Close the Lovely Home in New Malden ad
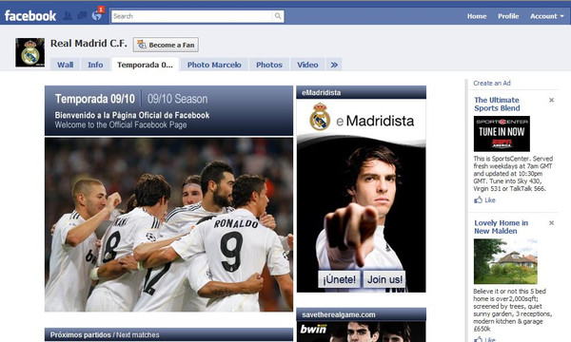Viewport: 571px width, 342px height. point(551,223)
